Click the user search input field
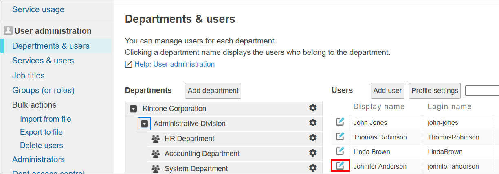 click(x=482, y=91)
